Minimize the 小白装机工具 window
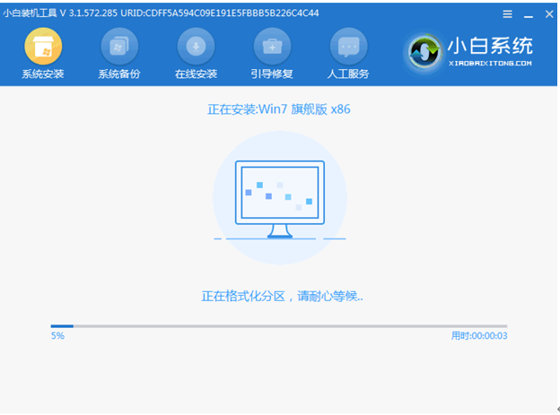Viewport: 560px width, 415px height. [x=526, y=13]
